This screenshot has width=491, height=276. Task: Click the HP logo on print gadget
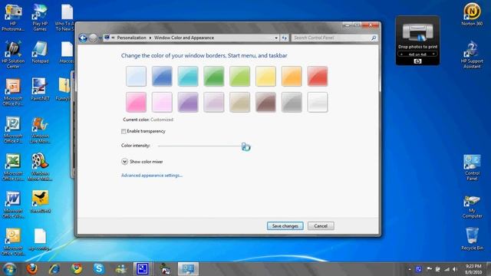tap(417, 61)
